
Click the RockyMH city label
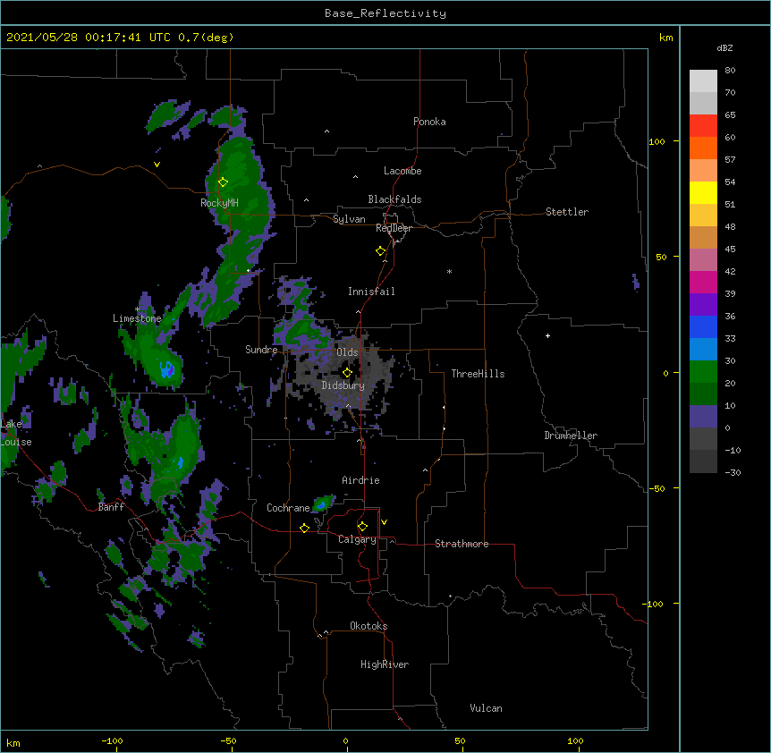pos(219,203)
